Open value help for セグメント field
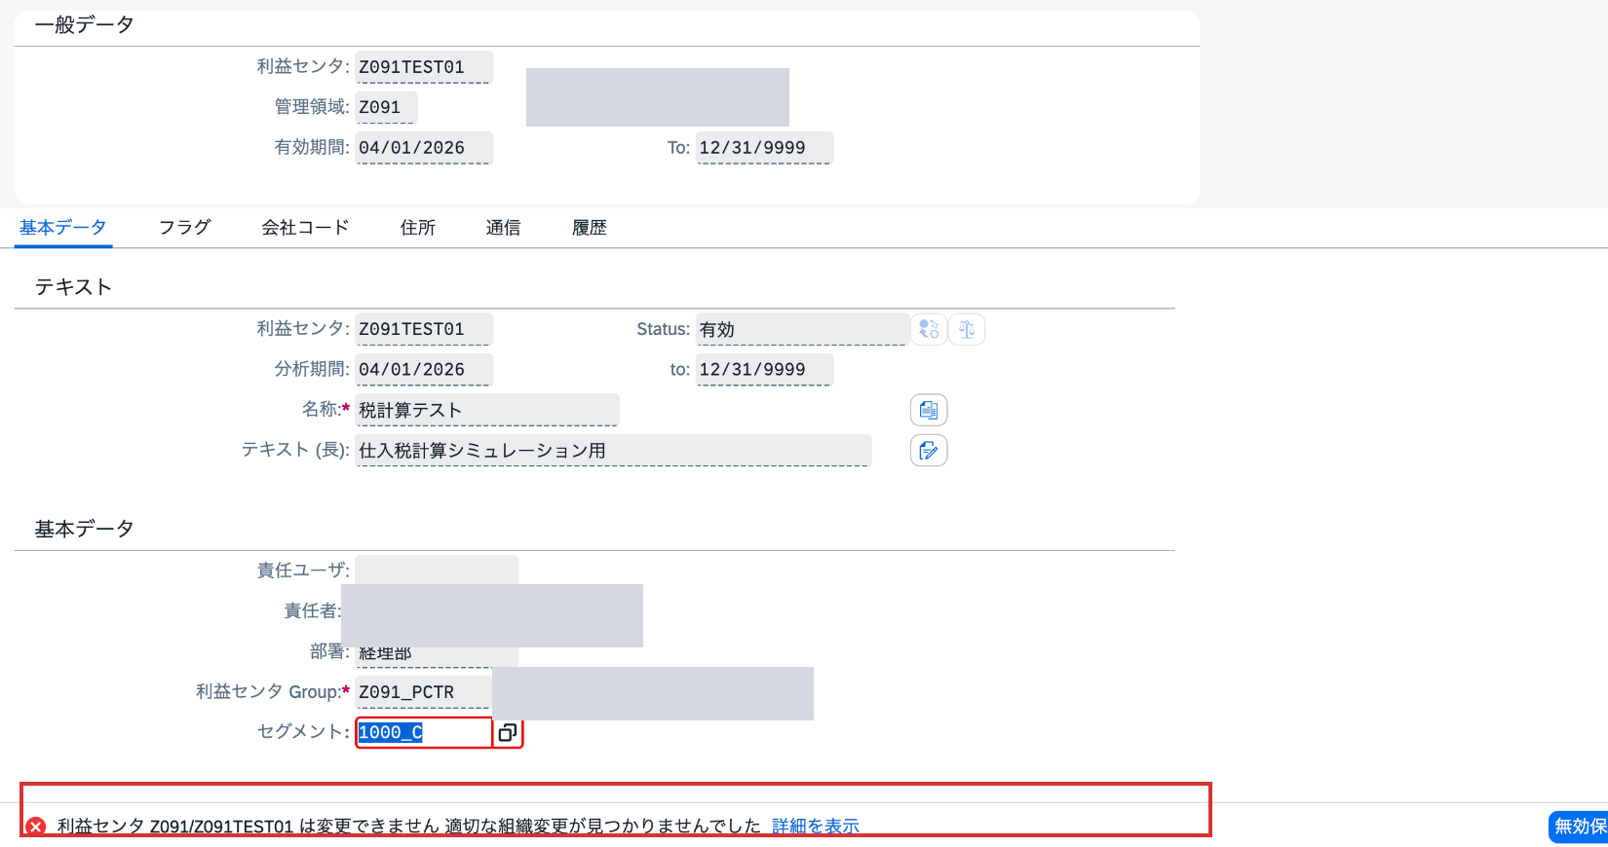The image size is (1608, 847). tap(508, 732)
